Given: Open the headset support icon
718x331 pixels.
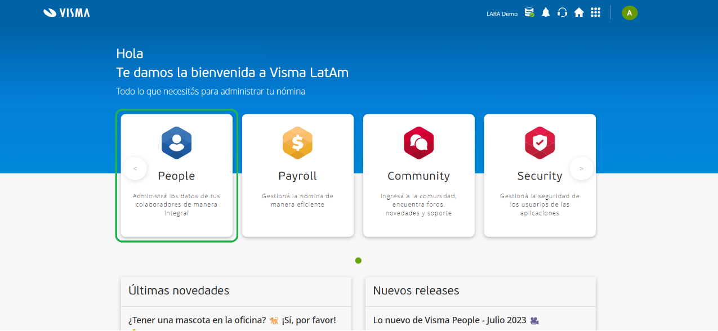Looking at the screenshot, I should click(562, 12).
